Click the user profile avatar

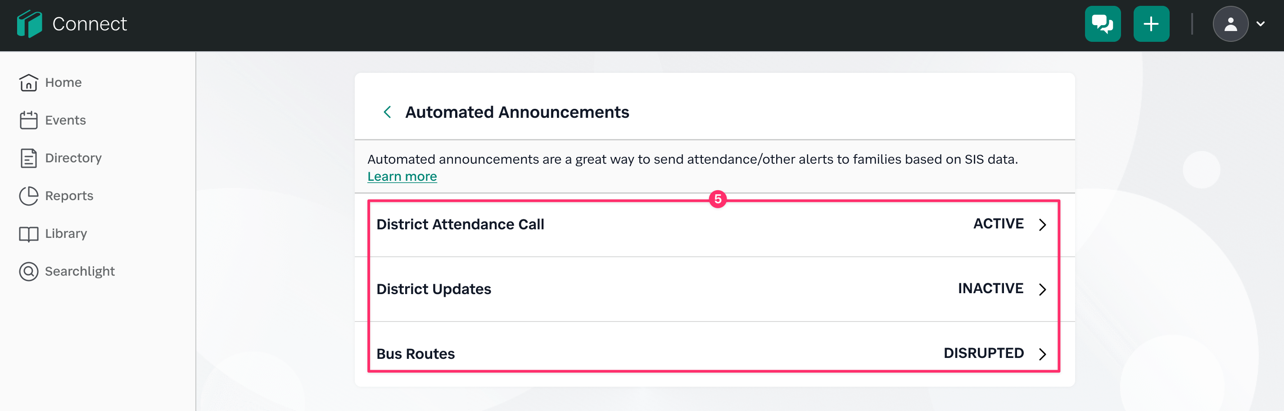click(1230, 24)
